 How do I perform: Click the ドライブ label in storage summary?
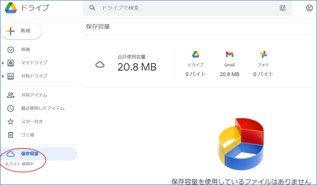pos(196,65)
